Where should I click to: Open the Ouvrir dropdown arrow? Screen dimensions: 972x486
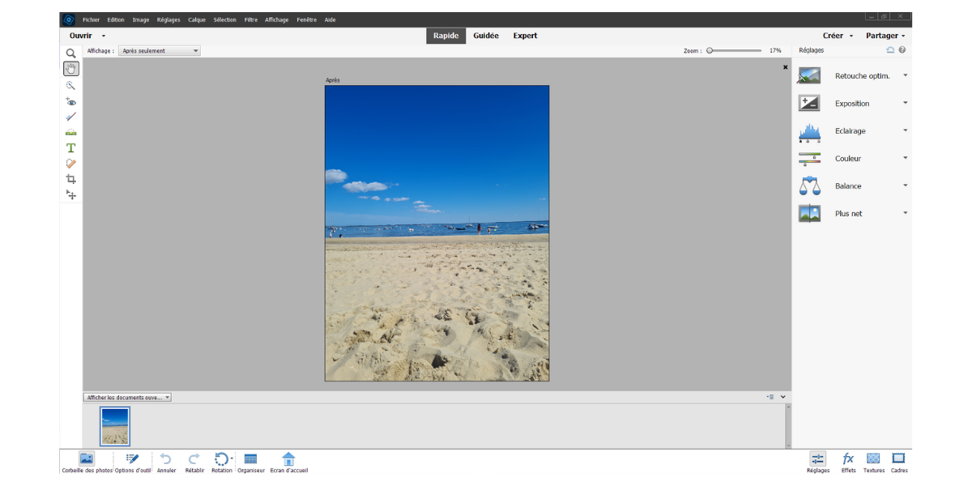[x=104, y=36]
